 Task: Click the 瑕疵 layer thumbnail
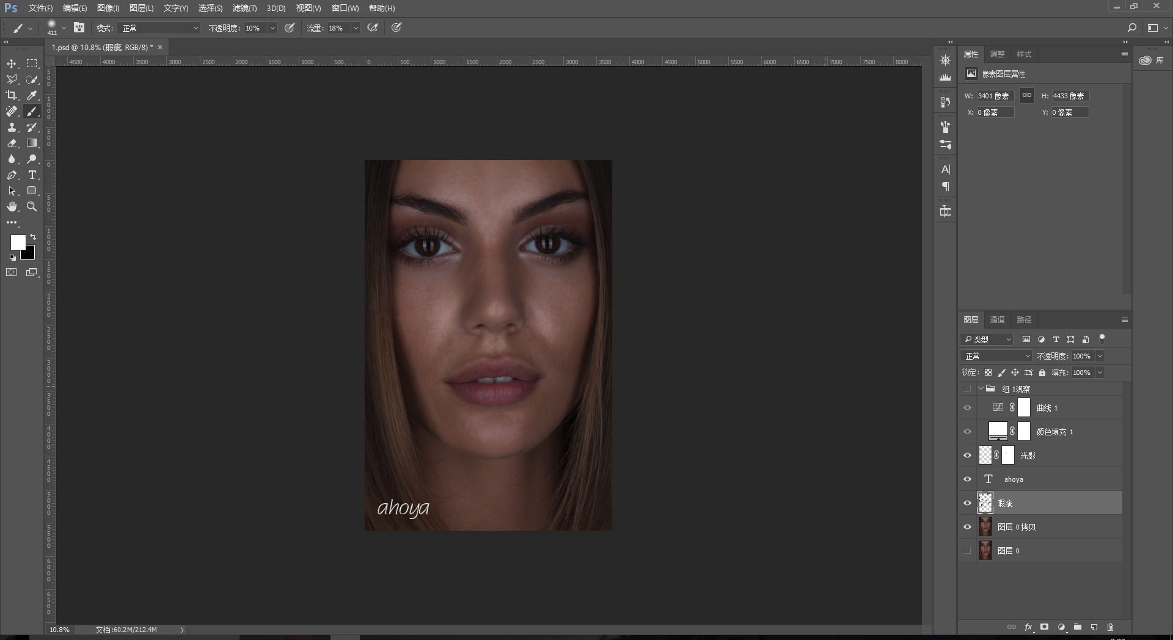pos(985,503)
